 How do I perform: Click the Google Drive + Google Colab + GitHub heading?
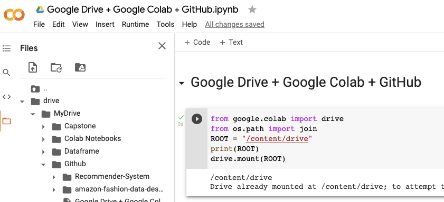(306, 83)
